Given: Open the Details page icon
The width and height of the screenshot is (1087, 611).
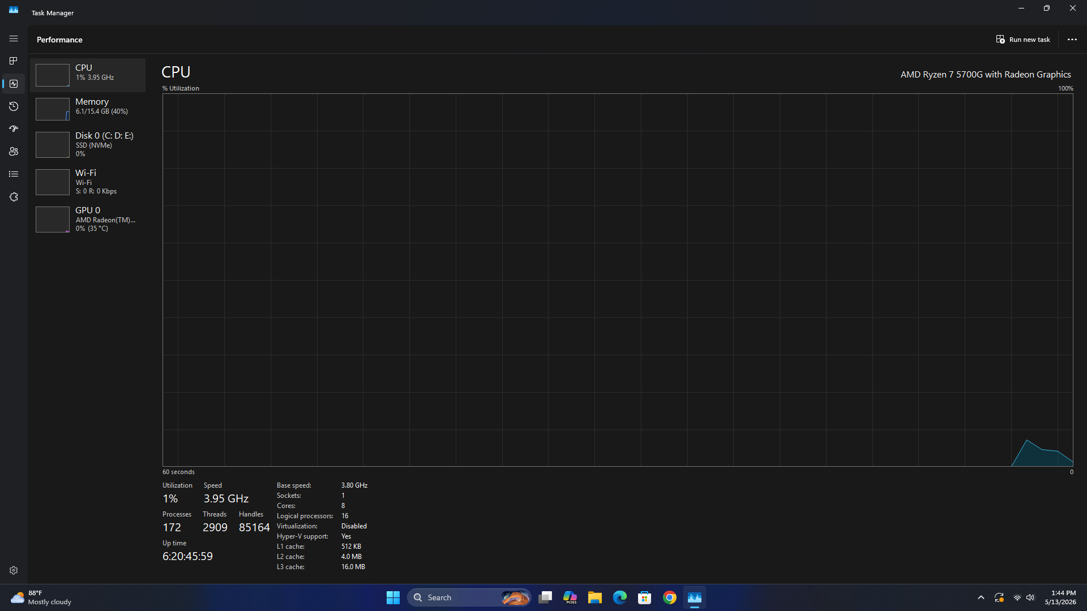Looking at the screenshot, I should [14, 174].
